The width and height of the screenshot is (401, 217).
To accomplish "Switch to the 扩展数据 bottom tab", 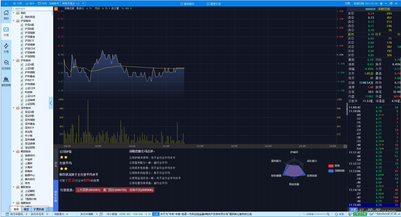I will 39,209.
